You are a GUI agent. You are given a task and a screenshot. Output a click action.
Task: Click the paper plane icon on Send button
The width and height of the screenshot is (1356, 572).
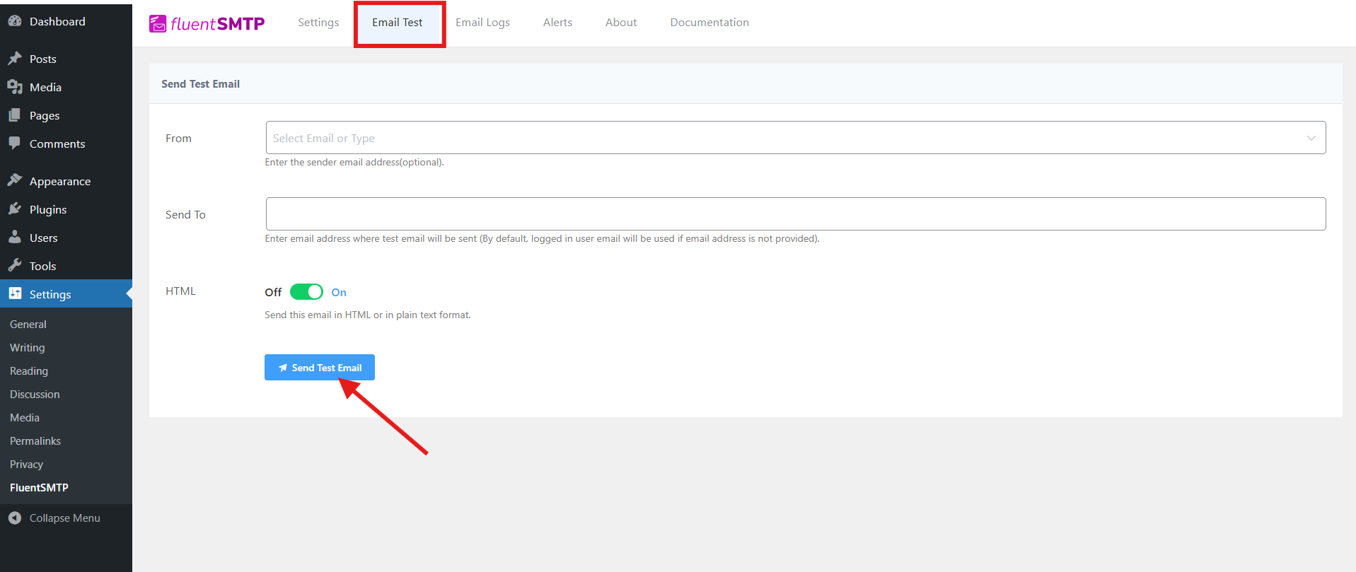click(283, 368)
